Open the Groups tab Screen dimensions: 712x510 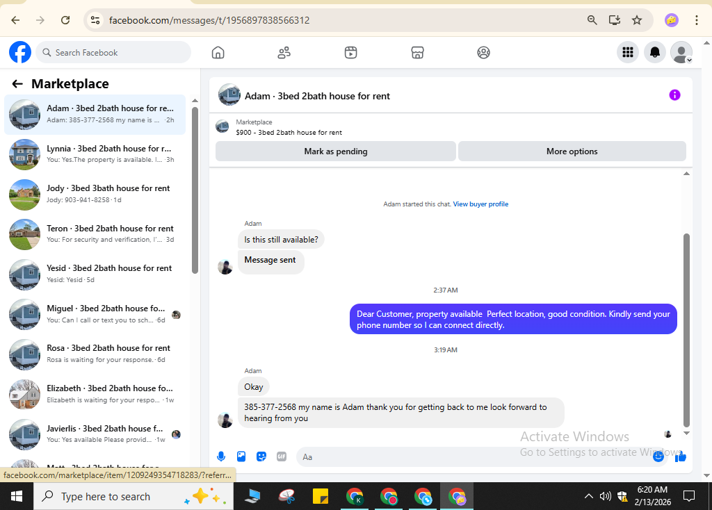tap(484, 53)
